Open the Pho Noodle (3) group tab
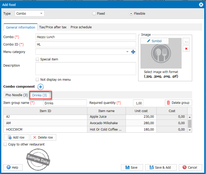 click(x=16, y=95)
